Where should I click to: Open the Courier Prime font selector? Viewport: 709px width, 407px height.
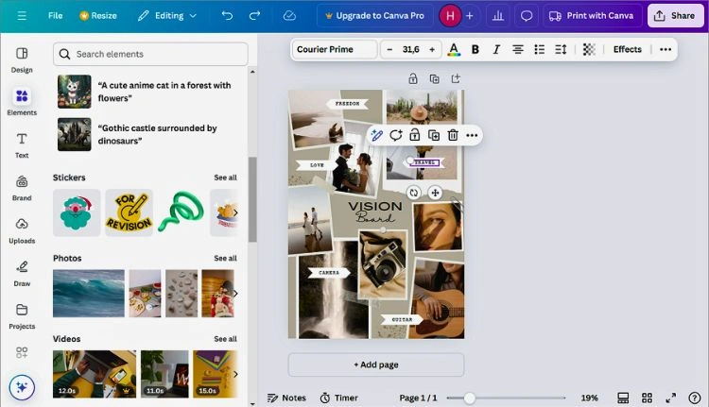coord(335,50)
